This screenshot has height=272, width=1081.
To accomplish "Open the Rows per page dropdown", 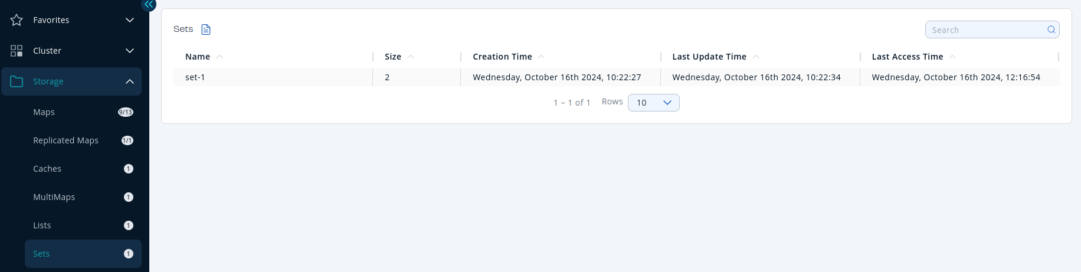I will [x=653, y=103].
